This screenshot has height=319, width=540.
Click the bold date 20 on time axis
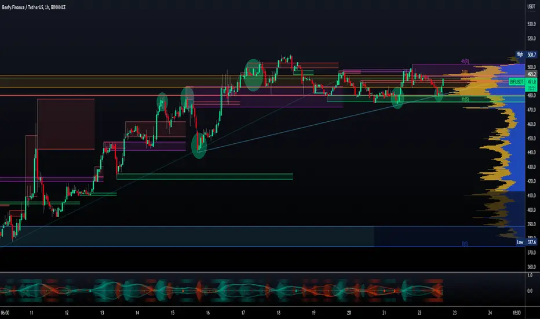[349, 313]
